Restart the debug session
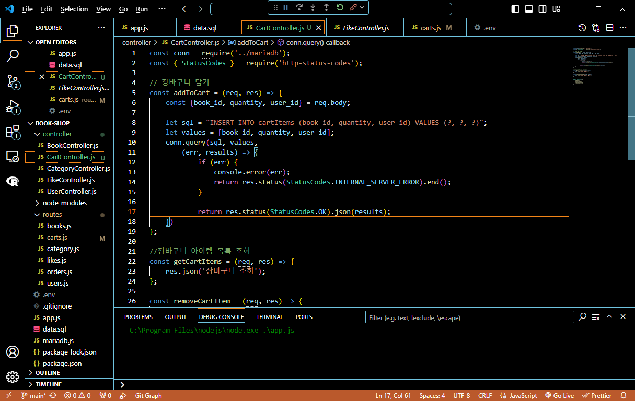This screenshot has width=635, height=401. [340, 7]
